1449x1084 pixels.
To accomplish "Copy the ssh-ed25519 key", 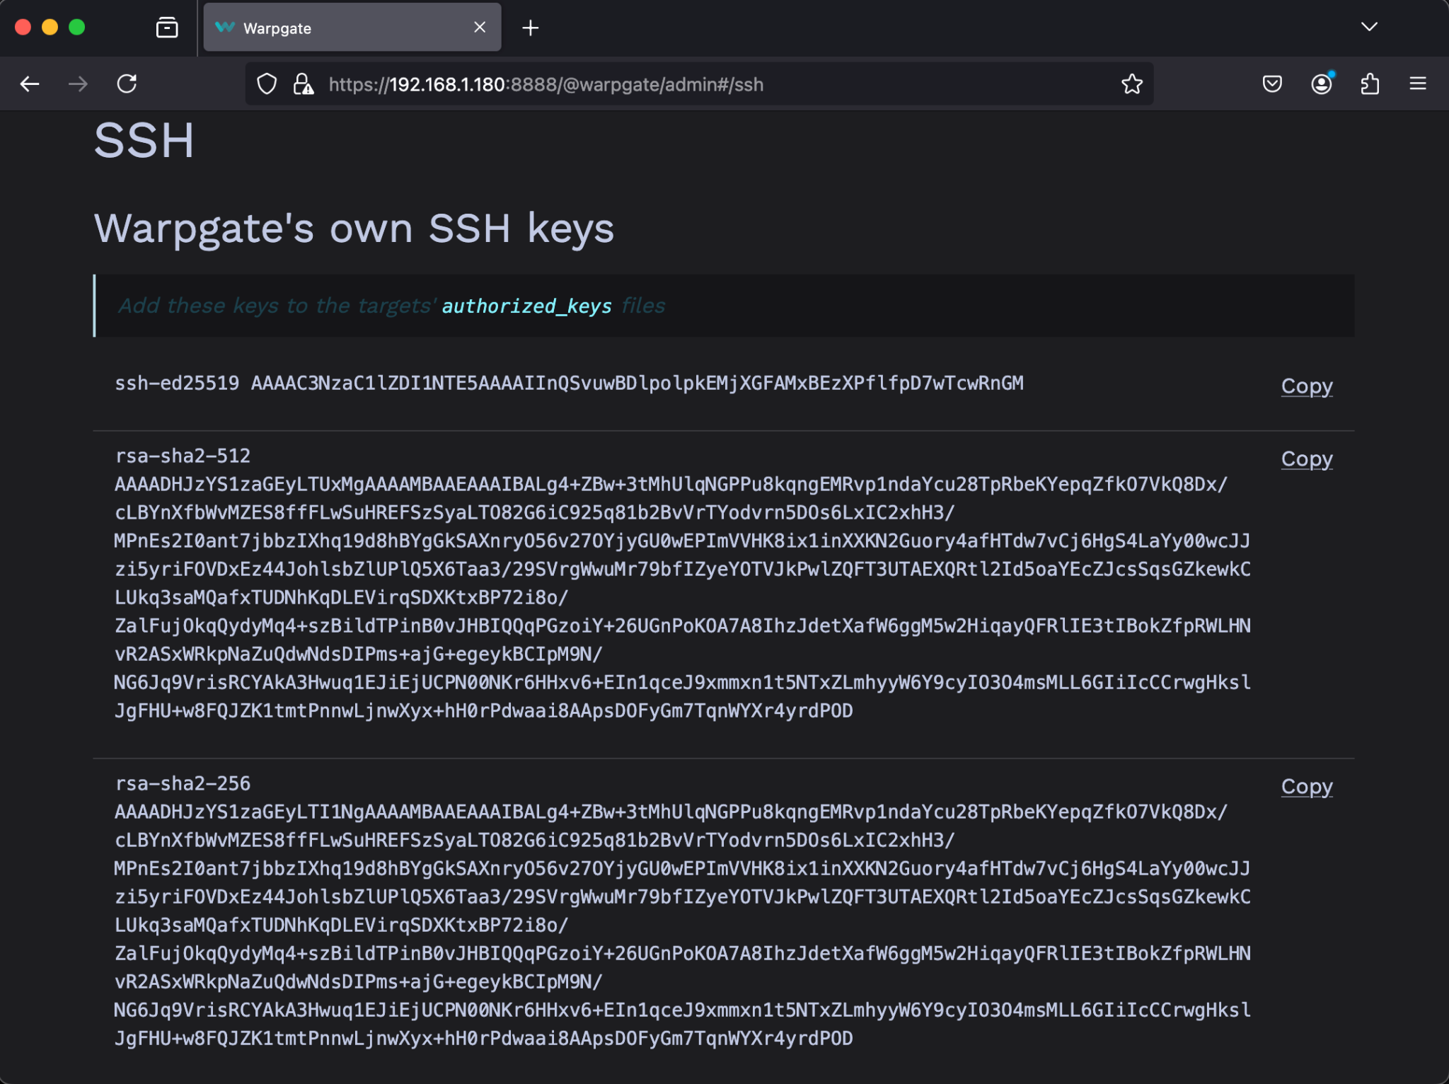I will point(1305,386).
